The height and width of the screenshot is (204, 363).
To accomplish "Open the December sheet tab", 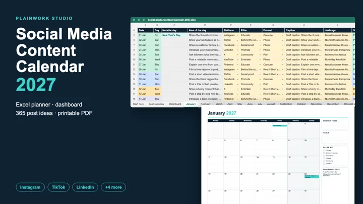I will 333,104.
